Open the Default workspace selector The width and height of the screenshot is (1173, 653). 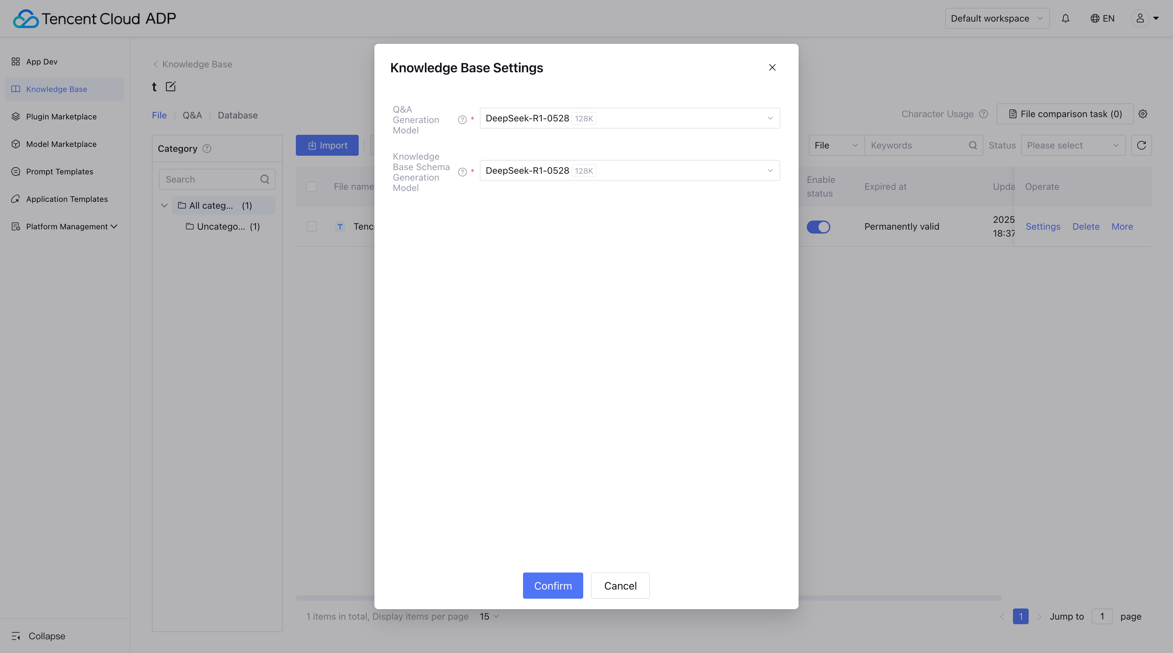[x=997, y=18]
